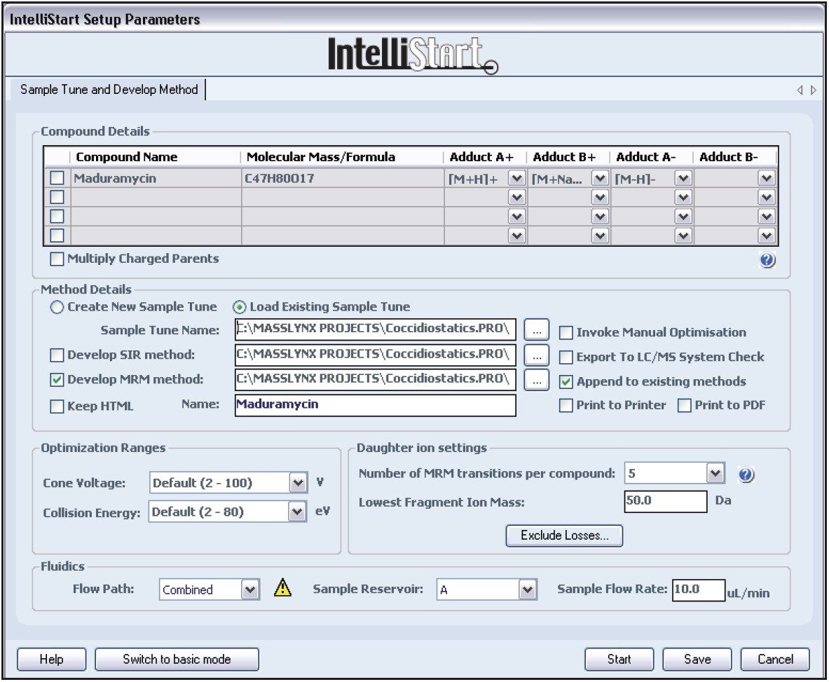Open the Exclude Losses dialog
This screenshot has width=829, height=682.
(564, 536)
